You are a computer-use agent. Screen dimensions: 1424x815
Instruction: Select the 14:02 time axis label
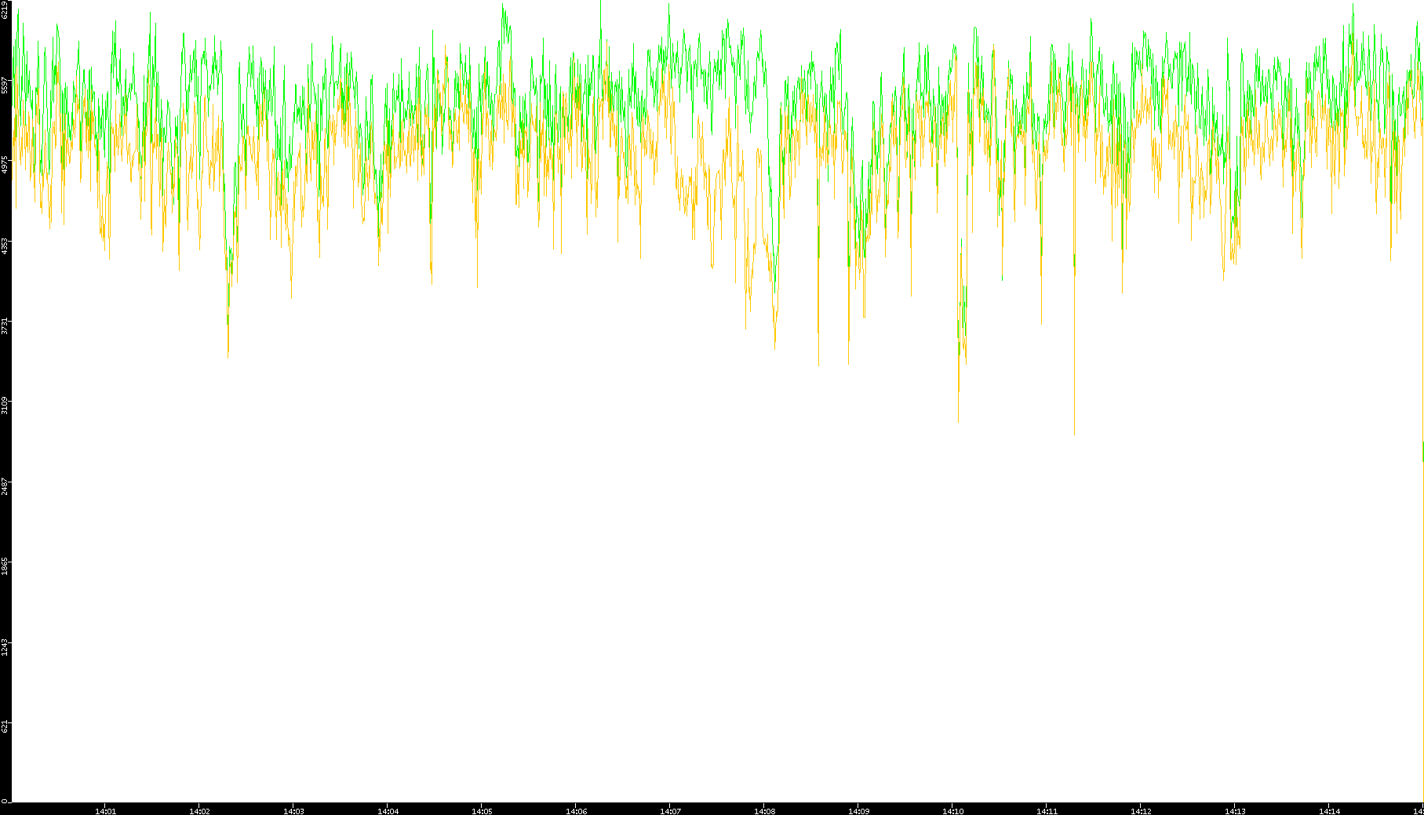coord(199,811)
